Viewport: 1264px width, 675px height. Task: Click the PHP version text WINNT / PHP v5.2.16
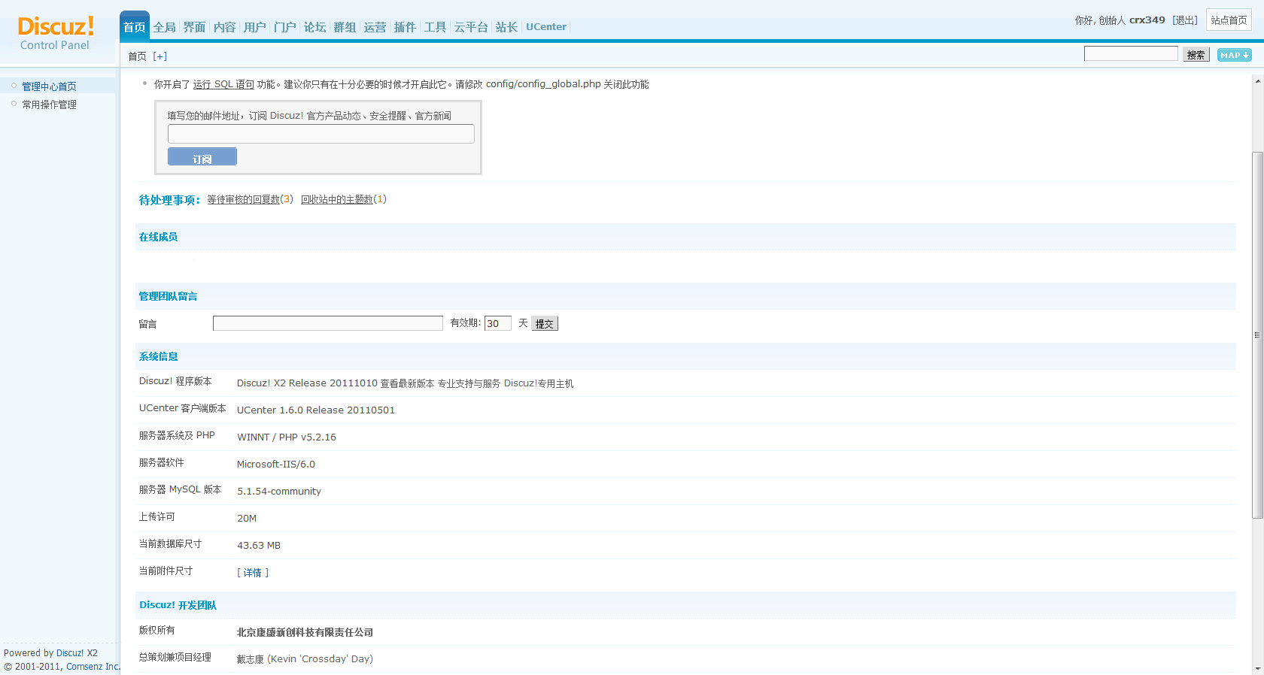coord(287,437)
